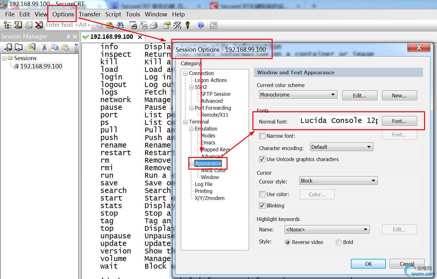Image resolution: width=437 pixels, height=279 pixels.
Task: Open the Script menu
Action: (x=113, y=14)
